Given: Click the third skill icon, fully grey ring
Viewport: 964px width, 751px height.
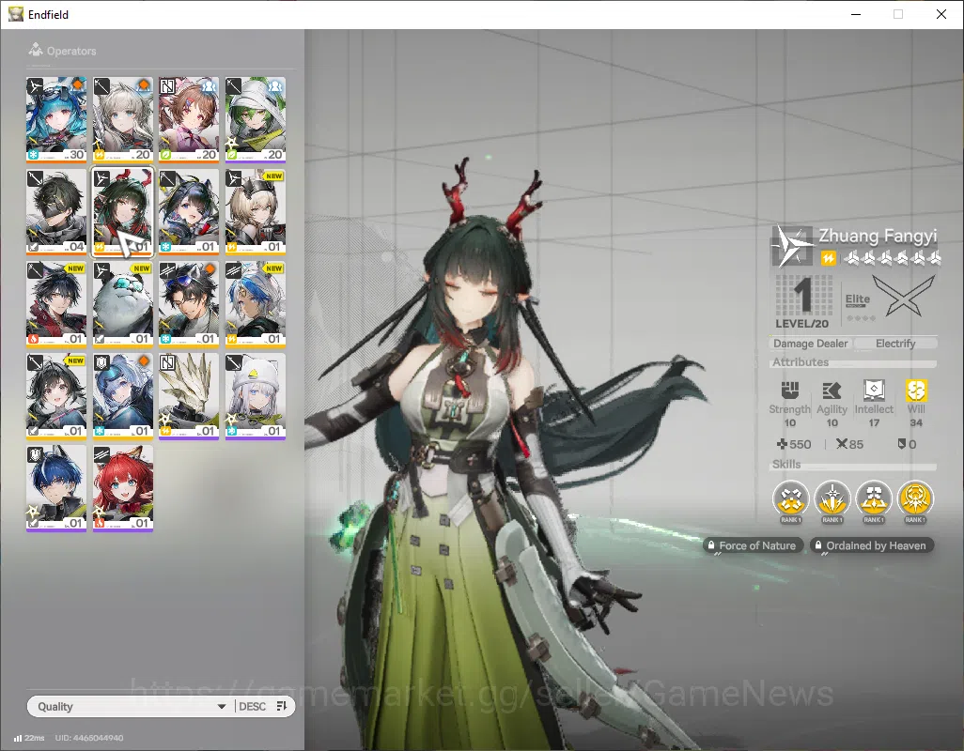Looking at the screenshot, I should (x=874, y=498).
